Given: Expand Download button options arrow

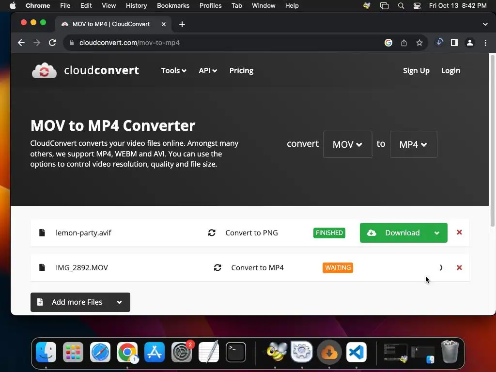Looking at the screenshot, I should click(437, 233).
